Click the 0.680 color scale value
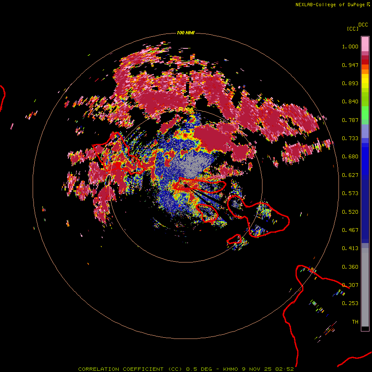372x372 pixels. tap(350, 157)
